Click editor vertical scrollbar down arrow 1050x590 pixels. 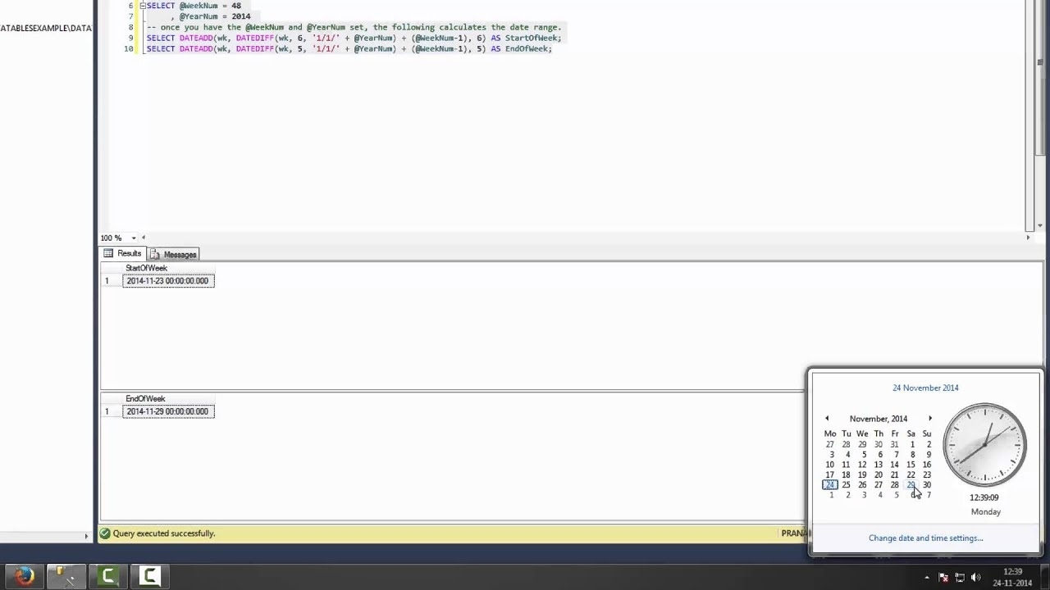click(1039, 225)
